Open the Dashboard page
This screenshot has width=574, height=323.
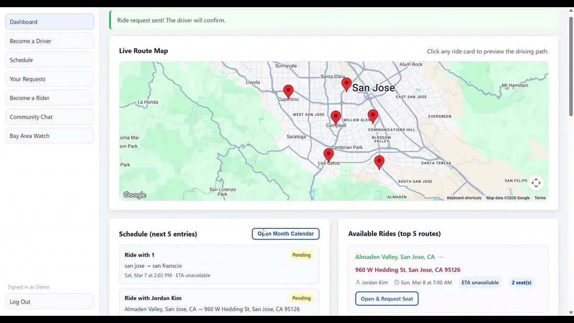[50, 22]
